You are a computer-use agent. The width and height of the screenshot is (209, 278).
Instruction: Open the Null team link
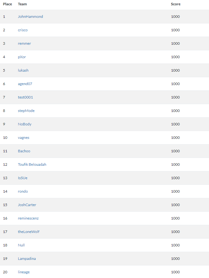(21, 245)
